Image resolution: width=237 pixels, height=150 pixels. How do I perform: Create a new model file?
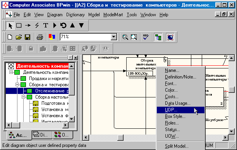[10, 37]
